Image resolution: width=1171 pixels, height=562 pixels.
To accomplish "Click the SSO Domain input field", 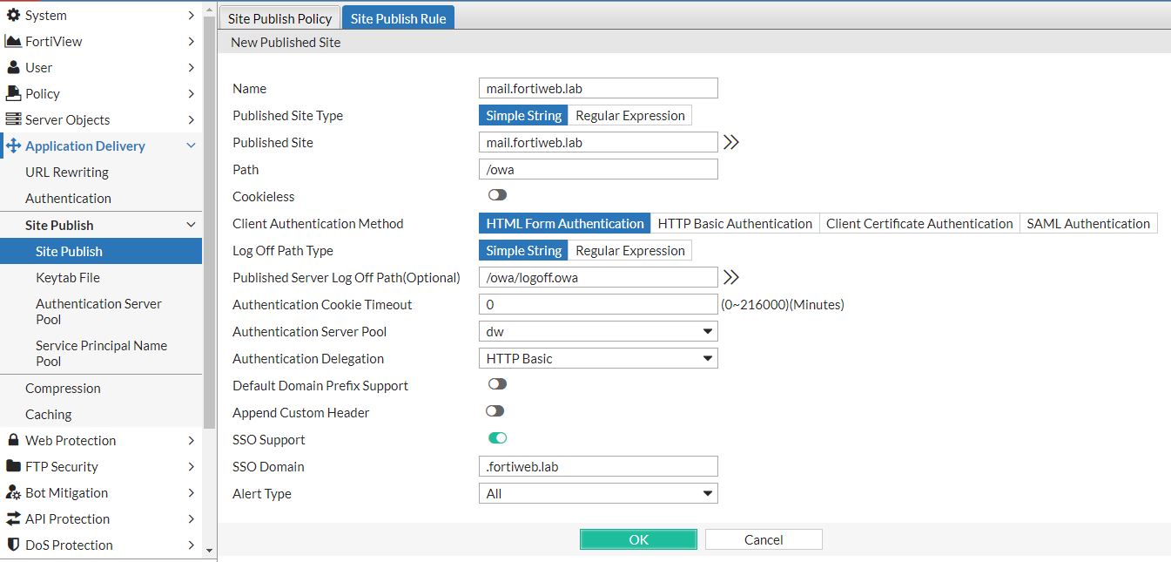I will 598,466.
